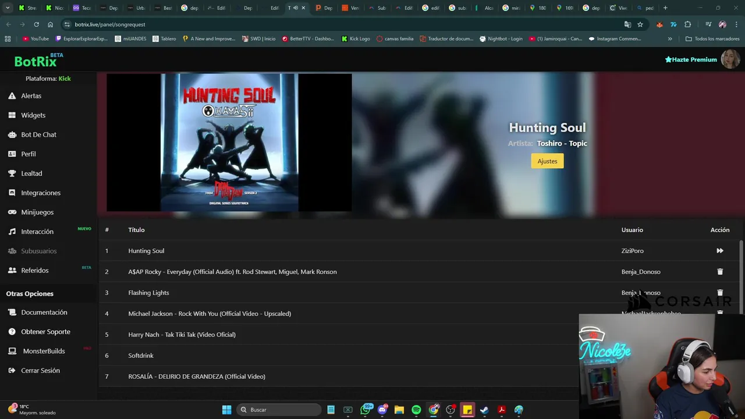745x419 pixels.
Task: Click the Hazte Premium link
Action: coord(691,59)
